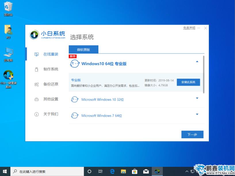Viewport: 235px width, 176px height.
Task: Switch to the 微软原版 tab
Action: click(83, 49)
